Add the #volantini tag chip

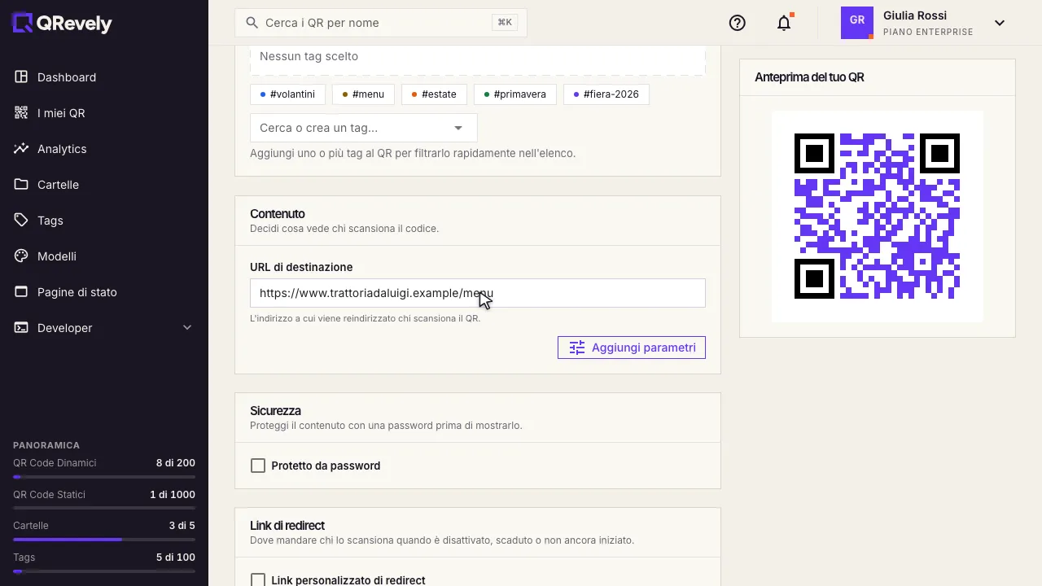point(288,94)
